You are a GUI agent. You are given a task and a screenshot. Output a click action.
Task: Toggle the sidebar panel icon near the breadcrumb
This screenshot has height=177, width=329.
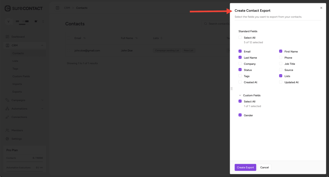(x=58, y=8)
